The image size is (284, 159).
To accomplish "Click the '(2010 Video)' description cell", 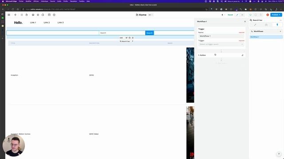I will click(94, 134).
